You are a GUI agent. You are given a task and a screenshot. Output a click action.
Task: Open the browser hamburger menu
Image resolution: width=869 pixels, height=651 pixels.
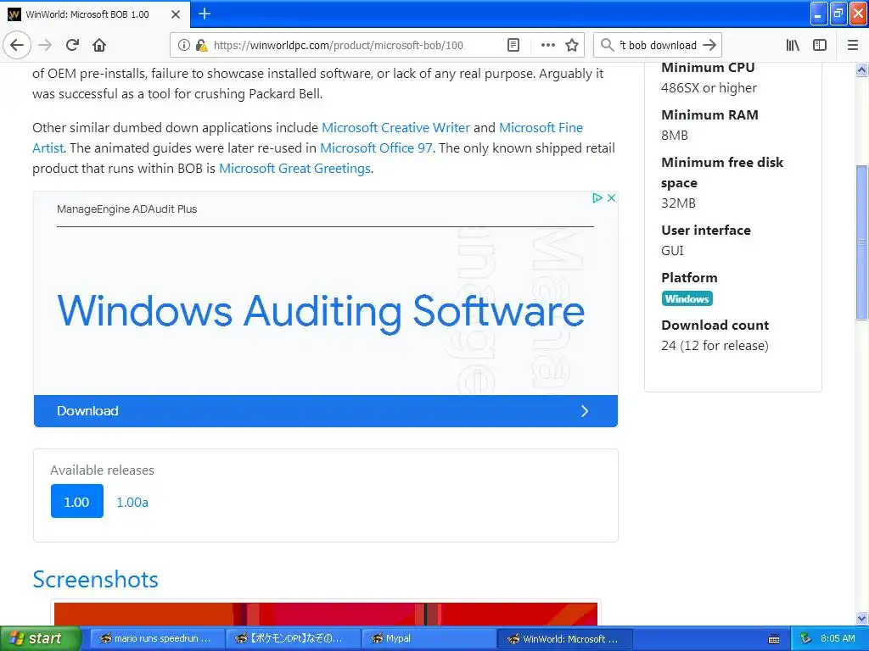(853, 46)
